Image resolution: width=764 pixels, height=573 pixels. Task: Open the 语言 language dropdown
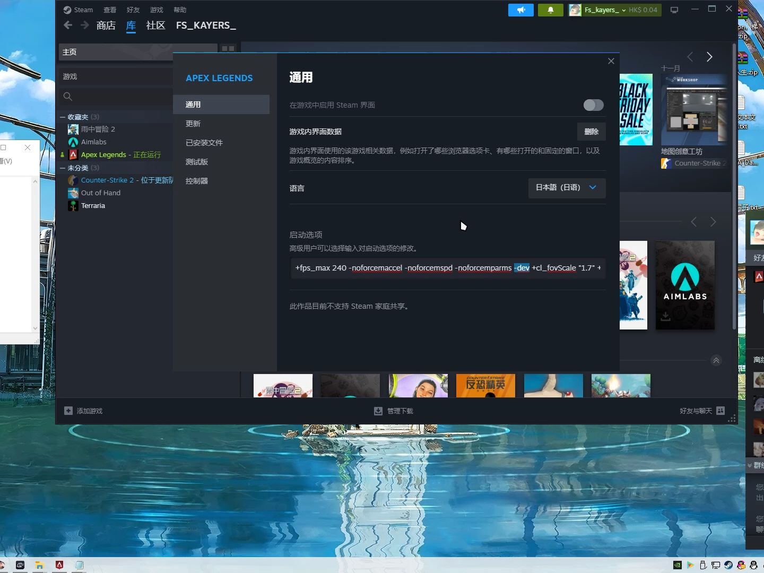pyautogui.click(x=567, y=188)
